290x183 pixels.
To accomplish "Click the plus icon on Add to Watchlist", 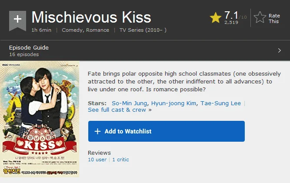I will click(x=97, y=131).
